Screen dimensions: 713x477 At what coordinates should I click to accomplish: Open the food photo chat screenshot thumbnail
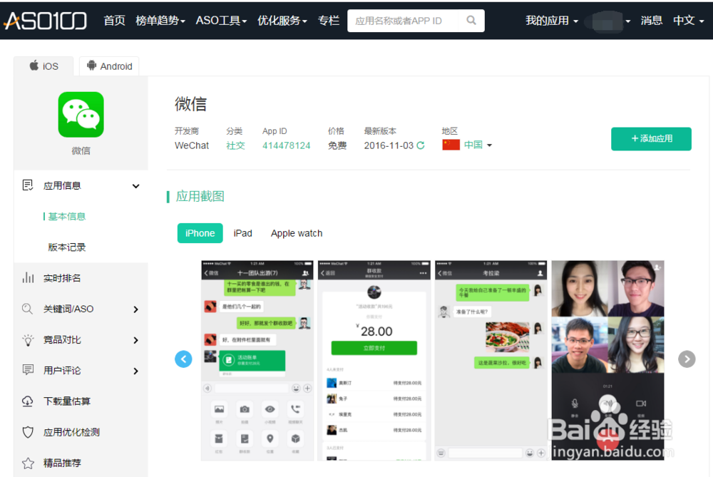(x=491, y=361)
